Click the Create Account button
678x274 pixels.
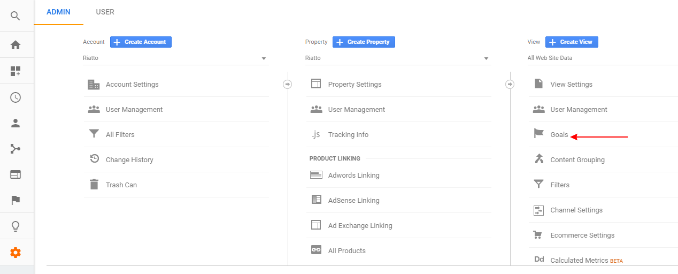tap(141, 42)
